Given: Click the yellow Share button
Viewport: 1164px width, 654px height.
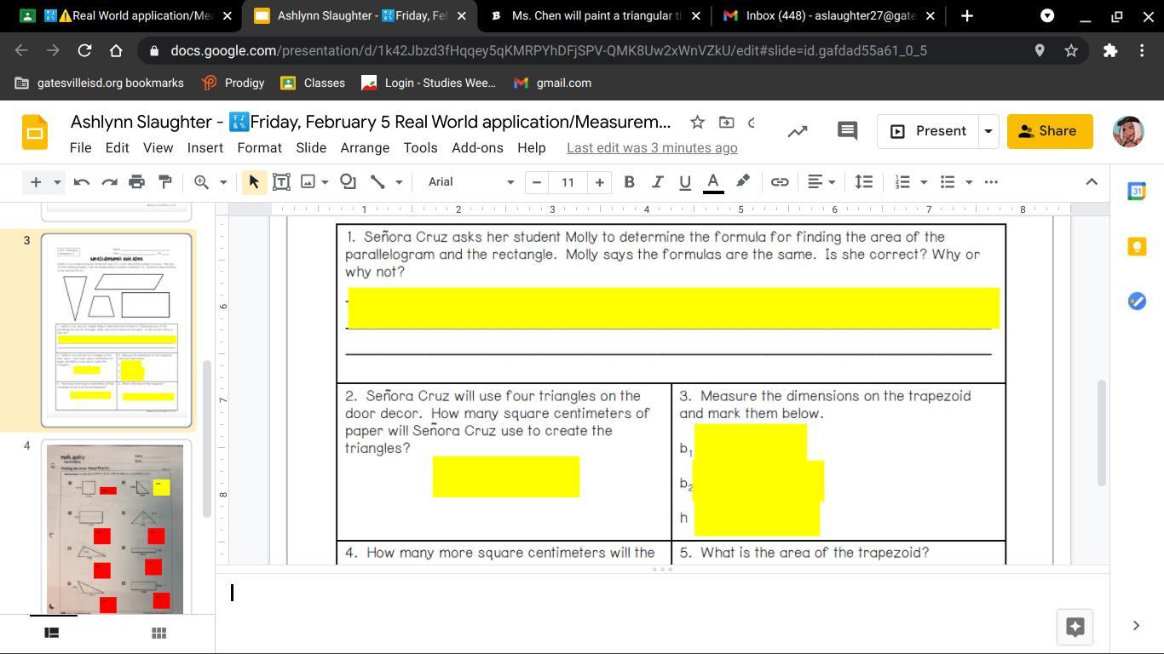Looking at the screenshot, I should tap(1049, 131).
